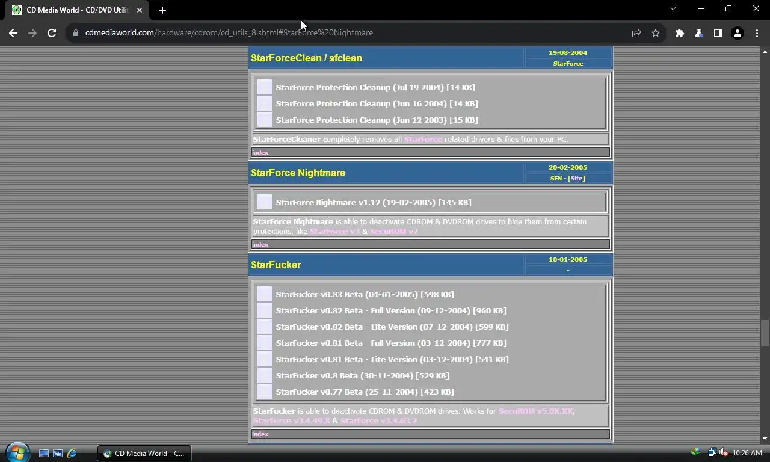Open StarForce v3.4.49.X link
770x462 pixels.
292,420
